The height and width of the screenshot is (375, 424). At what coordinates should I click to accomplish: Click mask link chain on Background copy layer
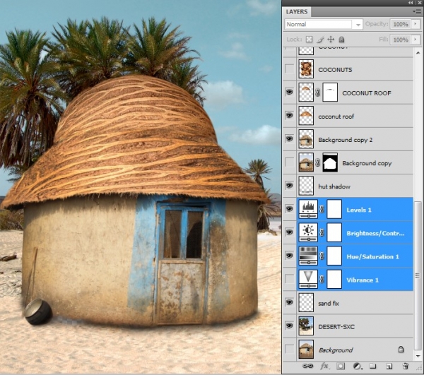[318, 163]
